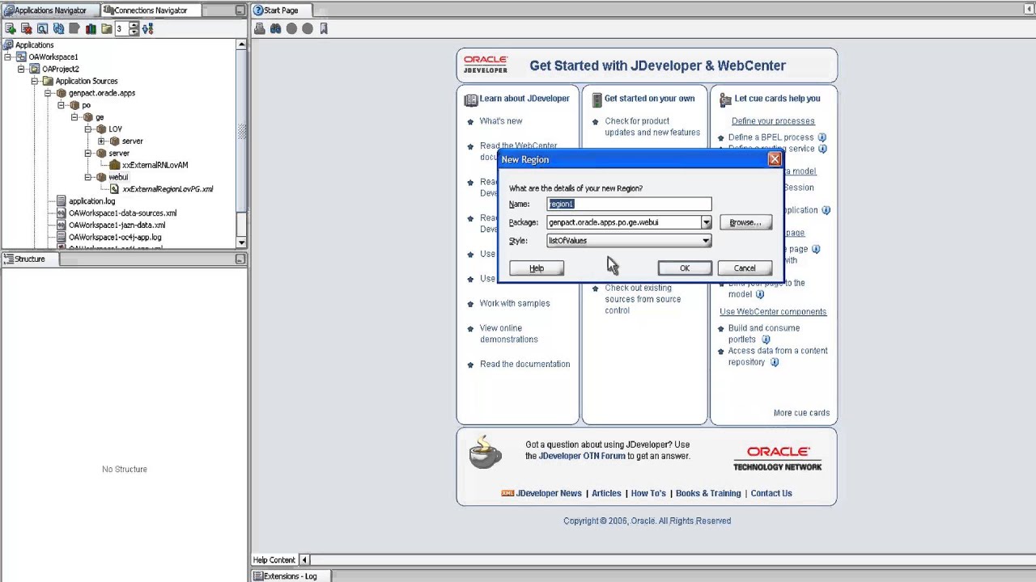Click the Delete icon with red X

[x=26, y=28]
